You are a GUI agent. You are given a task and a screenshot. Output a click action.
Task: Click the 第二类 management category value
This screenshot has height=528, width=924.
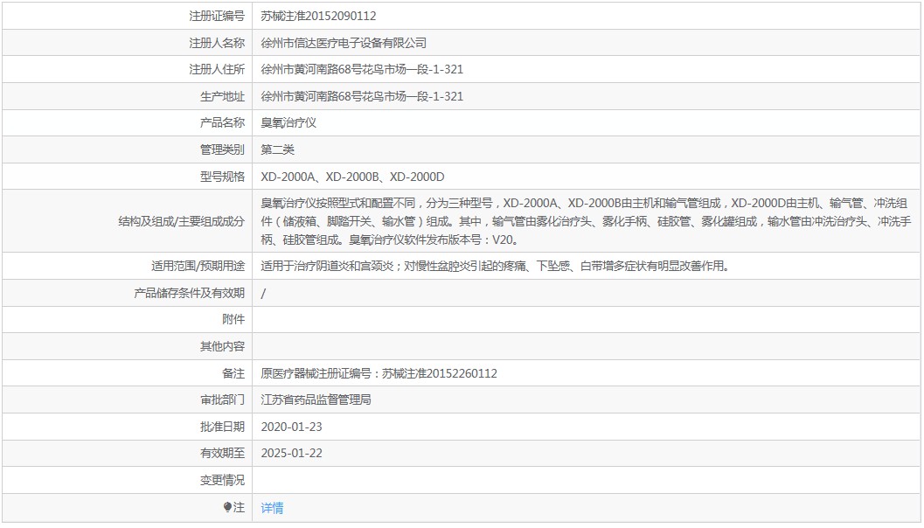tap(278, 149)
